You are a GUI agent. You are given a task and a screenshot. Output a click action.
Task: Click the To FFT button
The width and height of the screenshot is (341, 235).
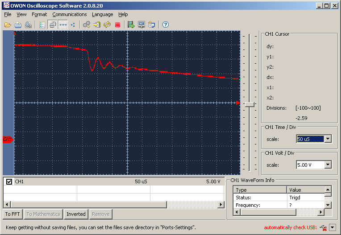(12, 214)
